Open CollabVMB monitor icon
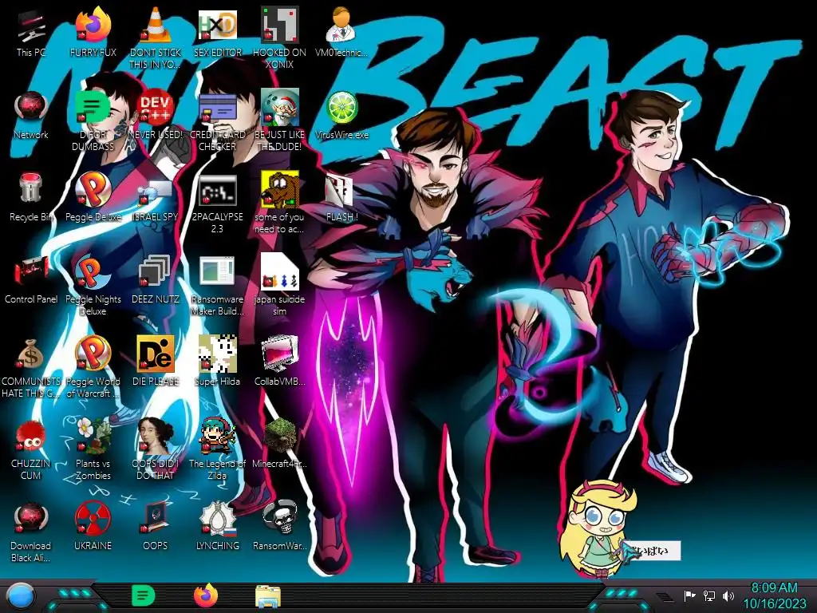Viewport: 817px width, 613px height. pyautogui.click(x=279, y=362)
